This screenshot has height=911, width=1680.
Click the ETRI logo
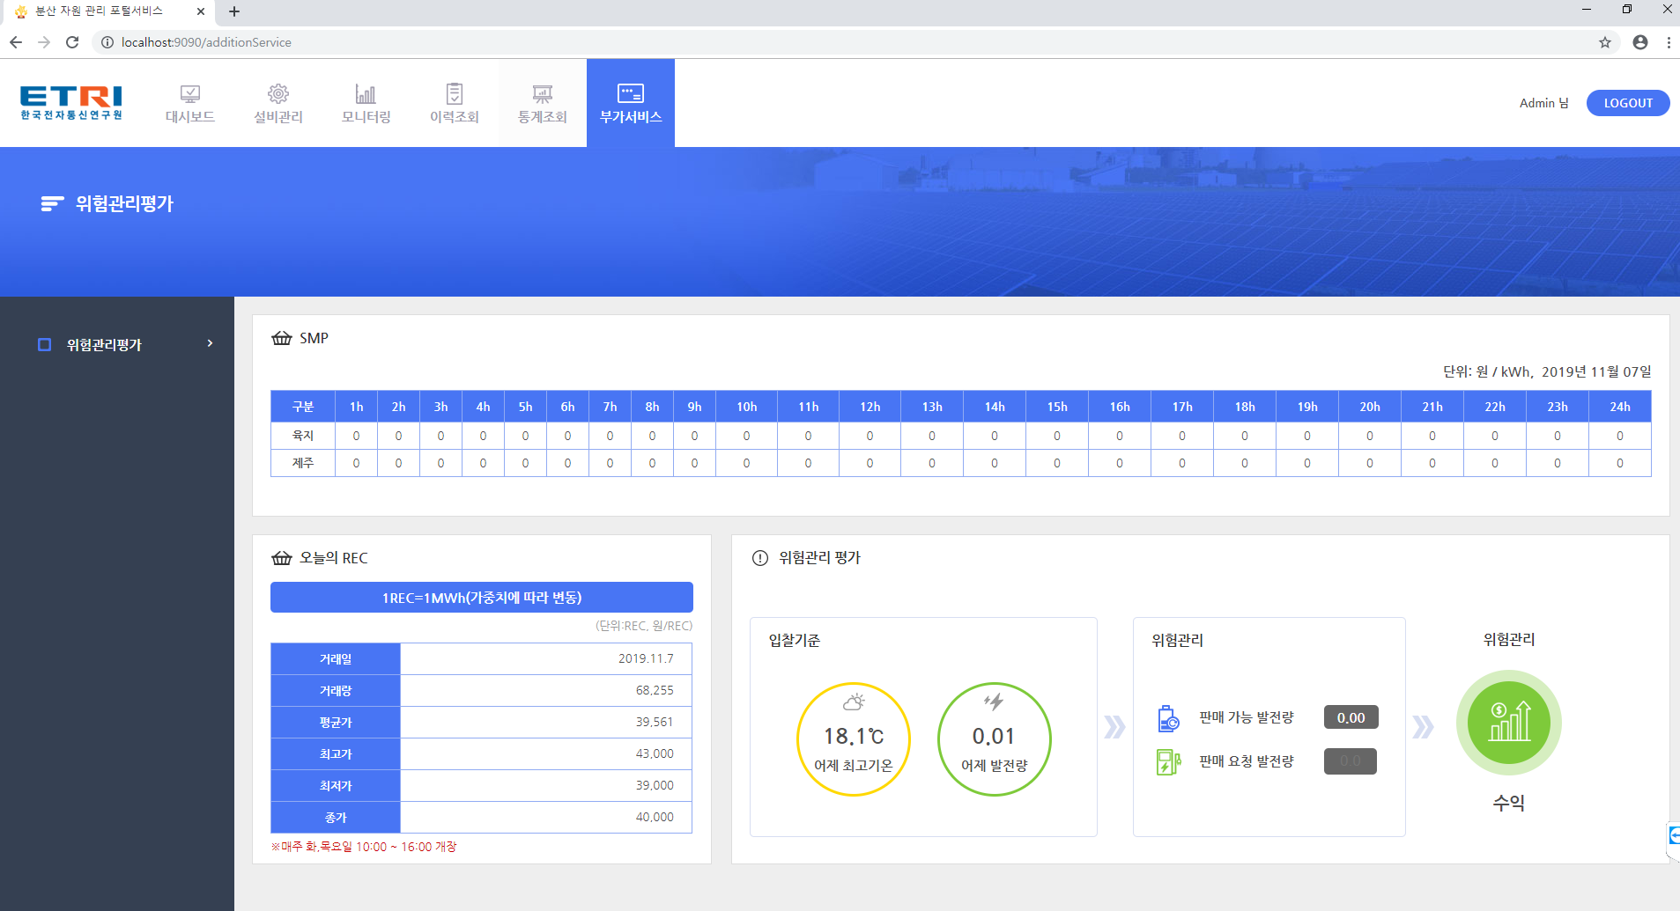[71, 102]
